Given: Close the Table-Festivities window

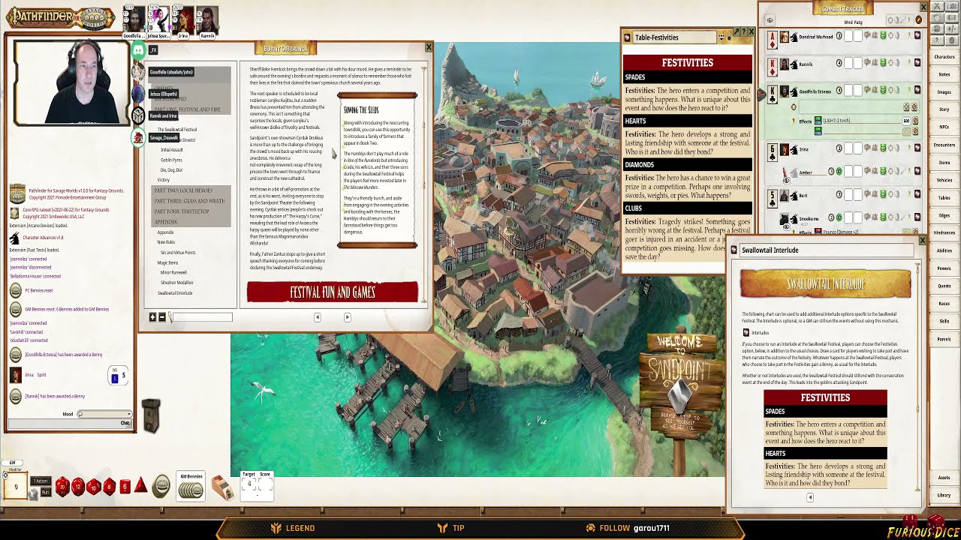Looking at the screenshot, I should point(751,32).
